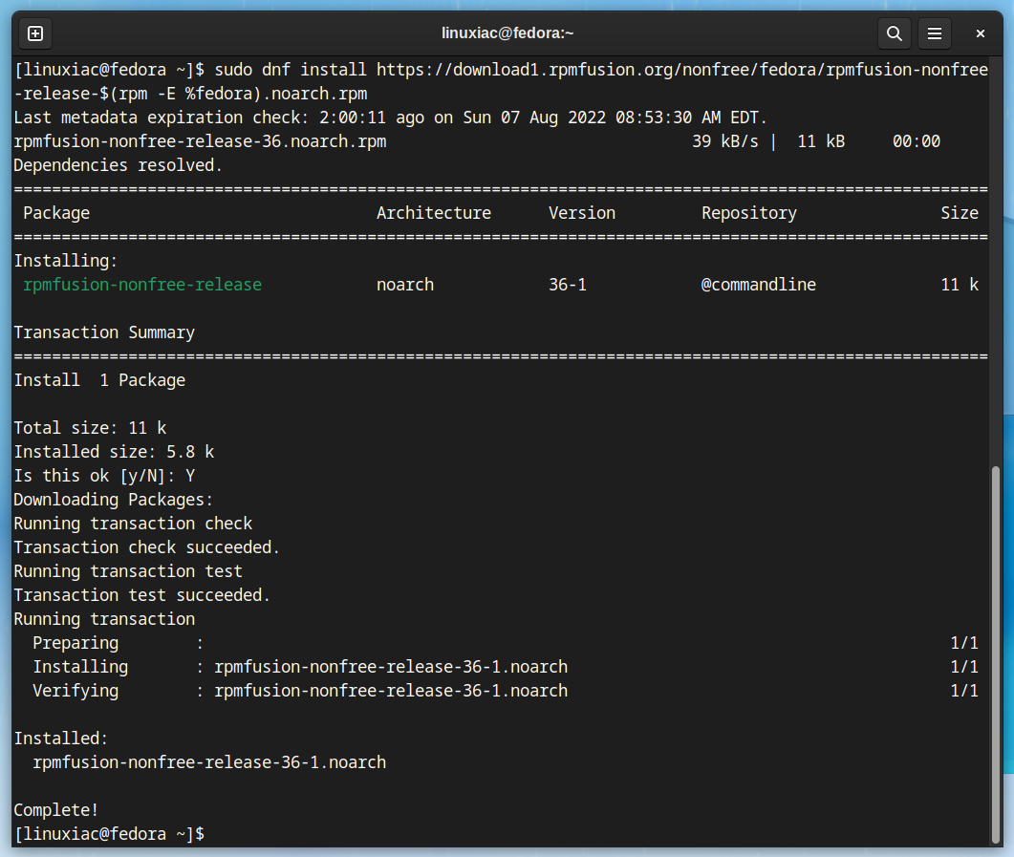Click the 'Preparing' transaction step
Viewport: 1014px width, 857px height.
click(x=76, y=643)
